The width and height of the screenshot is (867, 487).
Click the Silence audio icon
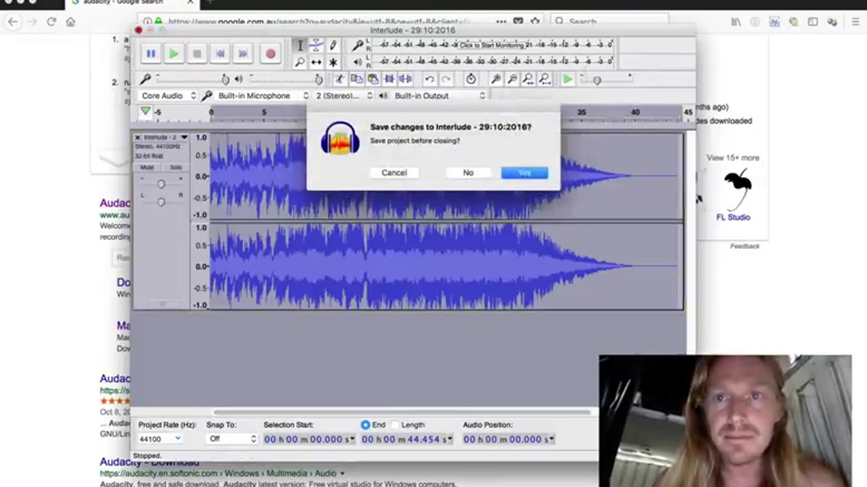(x=405, y=79)
